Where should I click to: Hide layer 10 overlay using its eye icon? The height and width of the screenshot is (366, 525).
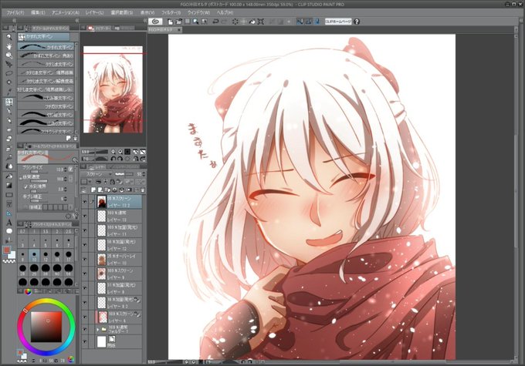coord(84,259)
